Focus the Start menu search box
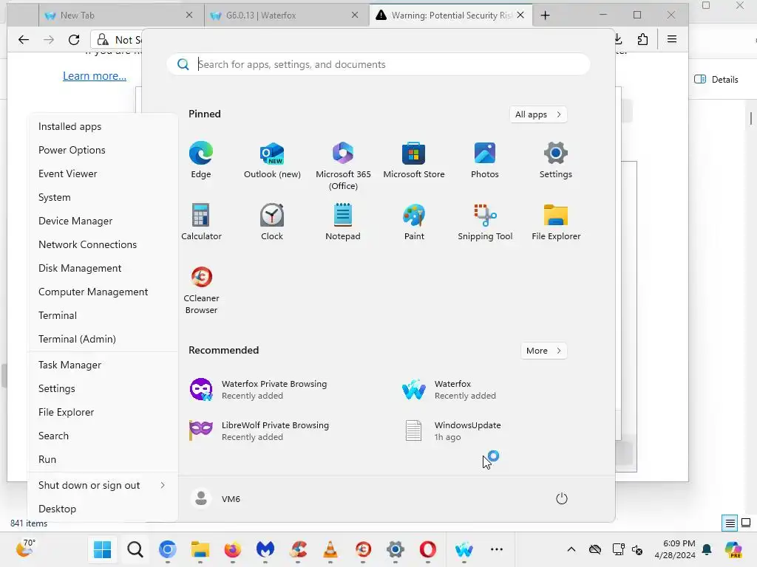 click(378, 64)
